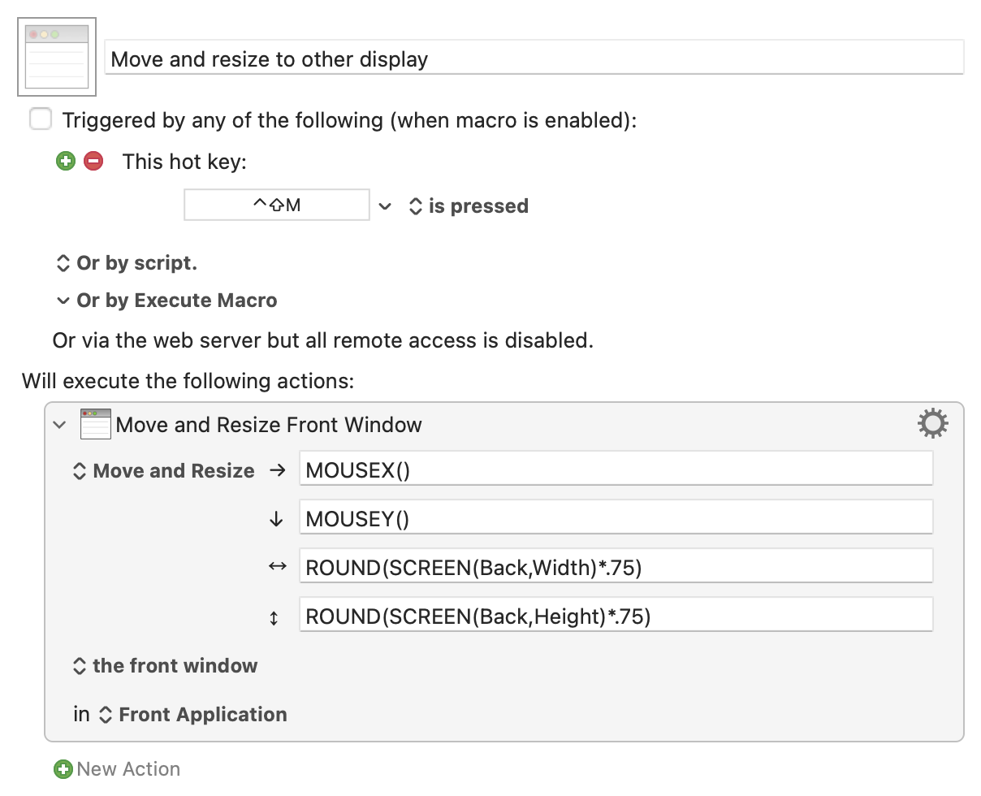Open the action gear settings menu
This screenshot has height=796, width=981.
tap(932, 424)
